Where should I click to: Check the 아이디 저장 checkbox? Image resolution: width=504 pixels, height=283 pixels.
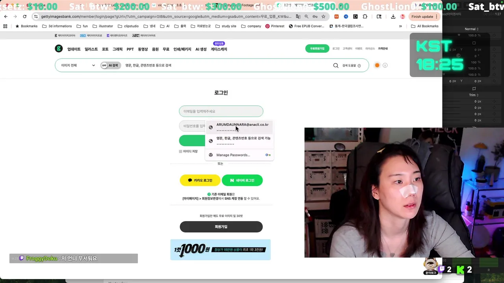(x=180, y=151)
